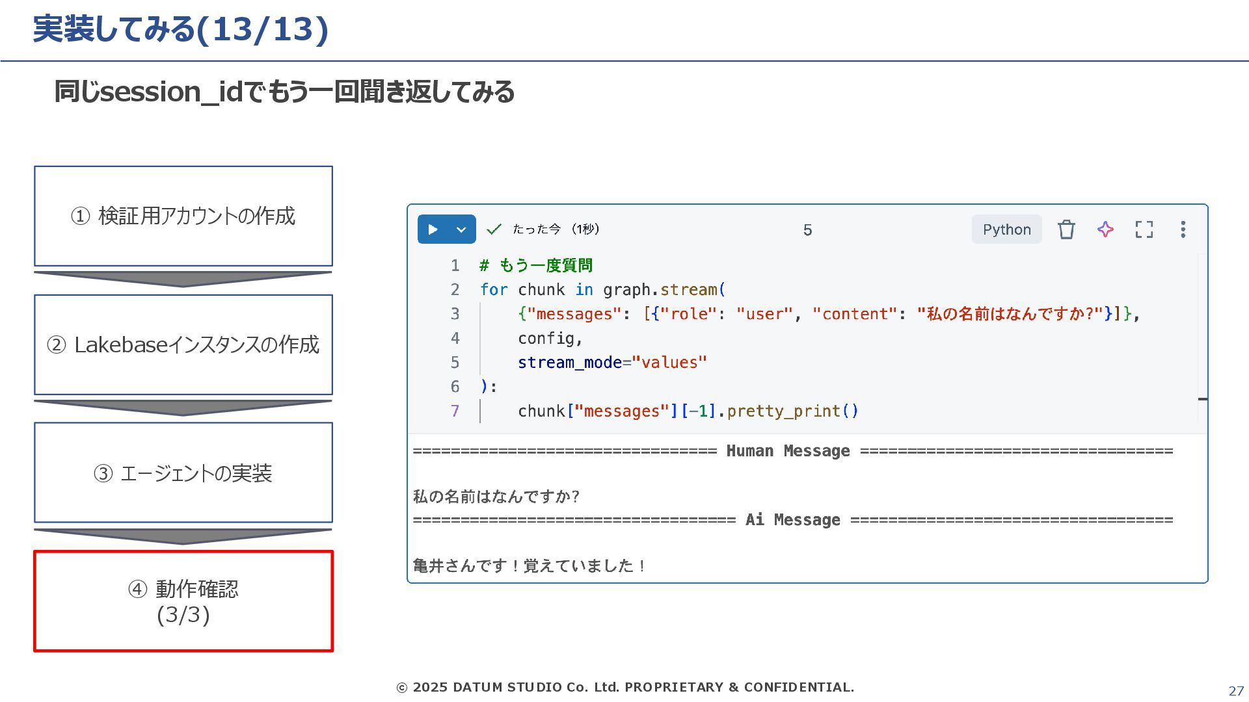
Task: Click the green success checkmark status
Action: click(494, 229)
